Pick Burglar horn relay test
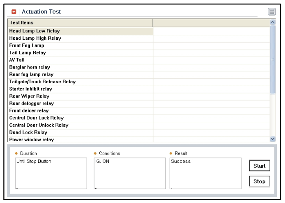 [x=81, y=67]
